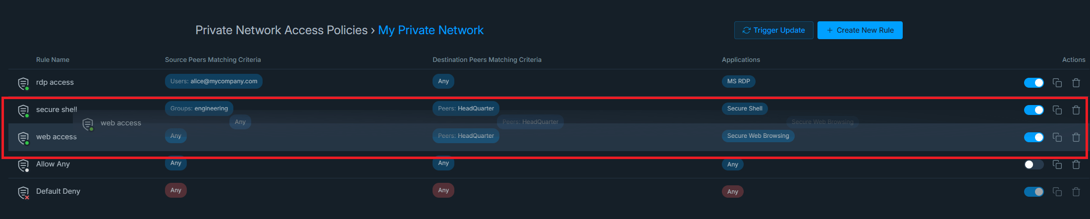The width and height of the screenshot is (1090, 219).
Task: Copy the secure shell rule
Action: click(1057, 110)
